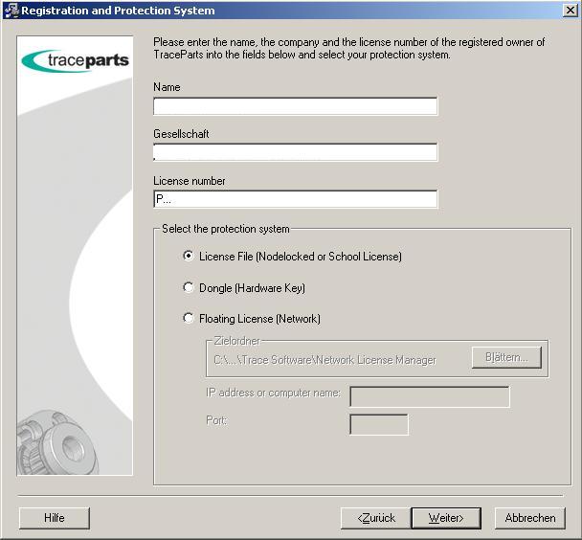Click the "Name" label above first field
The height and width of the screenshot is (540, 582).
click(167, 87)
